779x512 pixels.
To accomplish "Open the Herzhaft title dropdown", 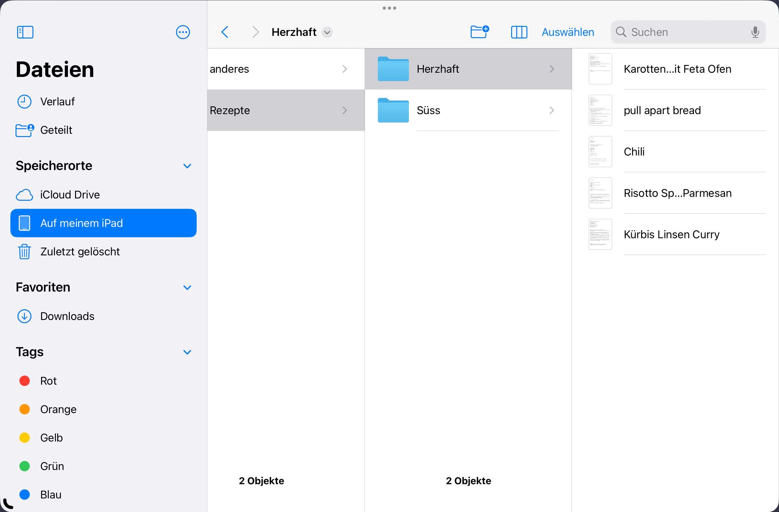I will click(x=327, y=32).
